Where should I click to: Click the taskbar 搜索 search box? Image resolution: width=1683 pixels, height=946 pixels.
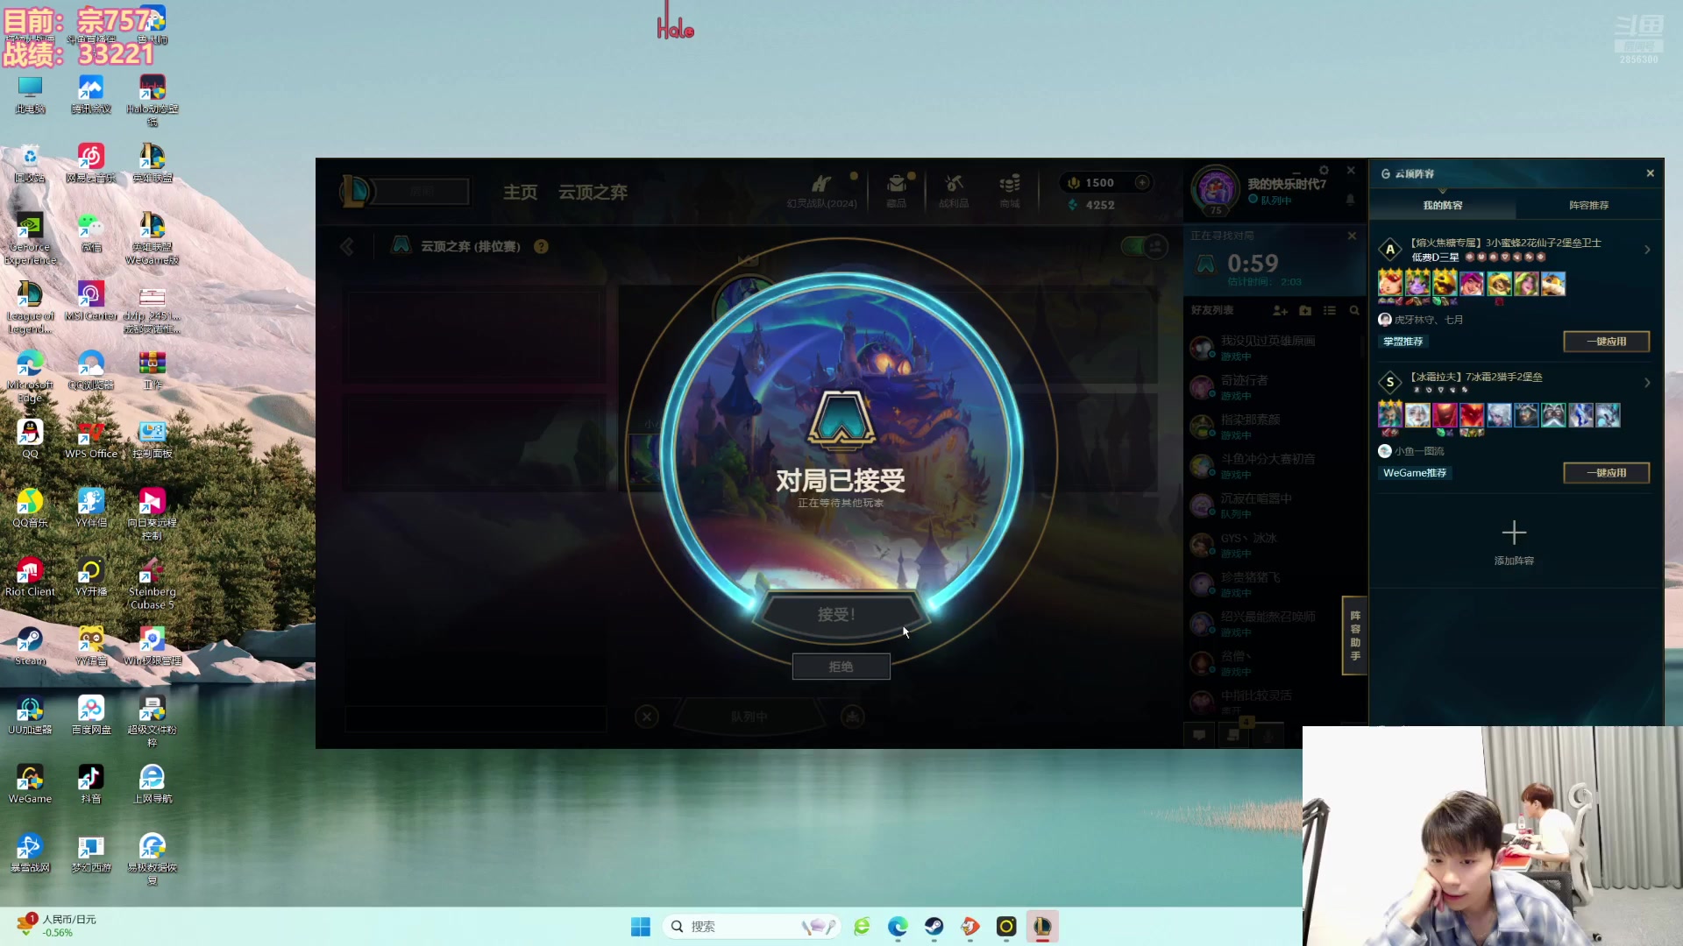[752, 927]
